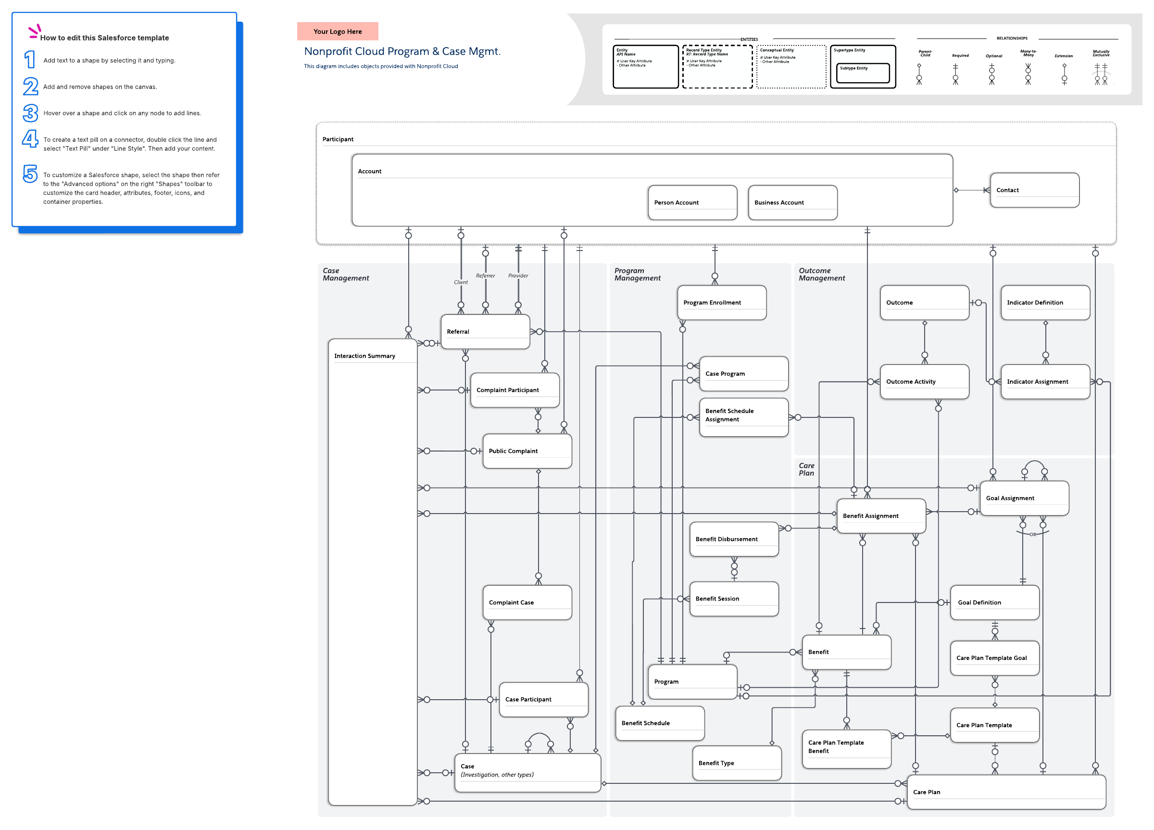The height and width of the screenshot is (830, 1154).
Task: Click the Care Plan Template Goal entity
Action: coord(994,658)
